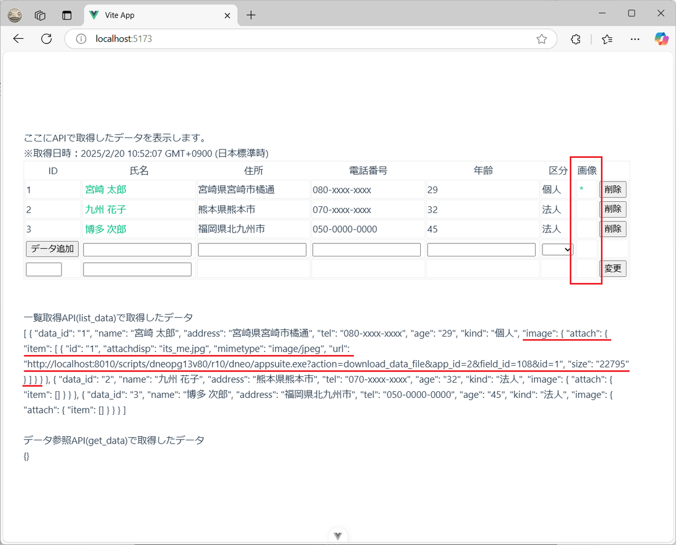The image size is (676, 545).
Task: Navigate back using the browser back arrow
Action: (x=18, y=38)
